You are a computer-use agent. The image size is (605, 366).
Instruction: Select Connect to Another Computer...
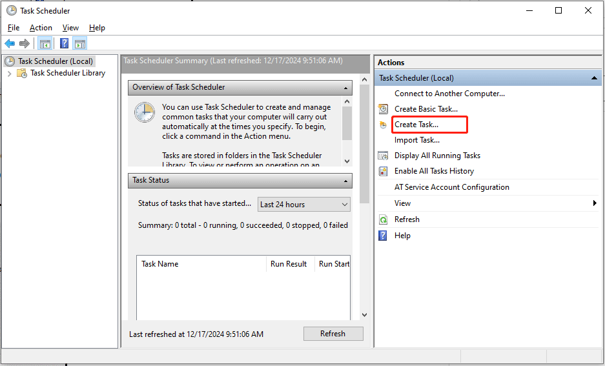point(449,94)
